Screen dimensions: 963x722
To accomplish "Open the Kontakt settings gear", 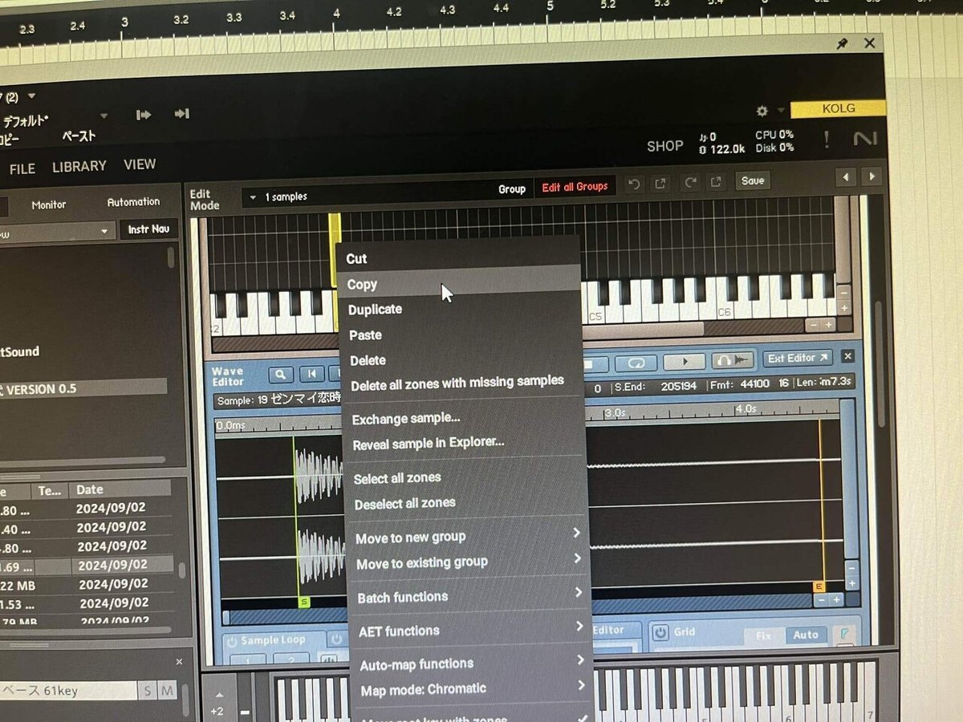I will [x=762, y=111].
